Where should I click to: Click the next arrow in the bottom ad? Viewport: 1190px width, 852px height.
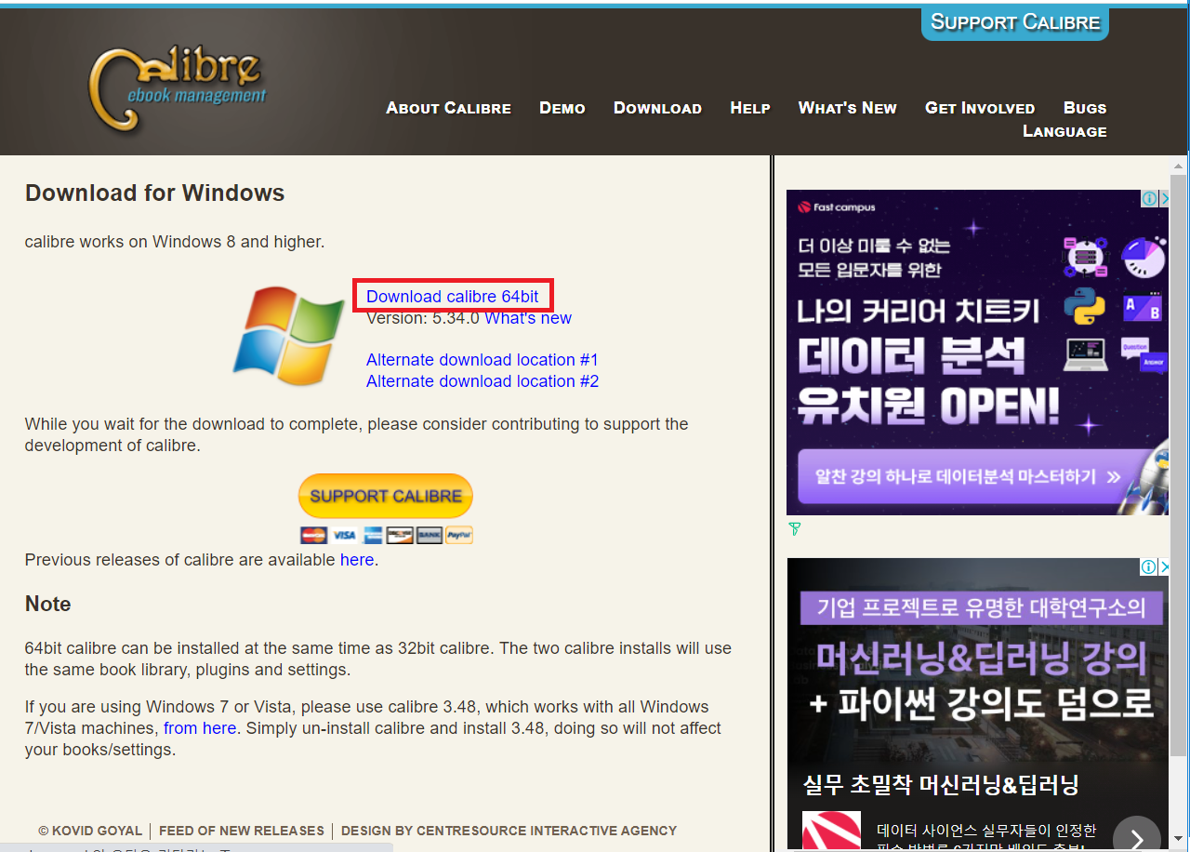pyautogui.click(x=1136, y=839)
